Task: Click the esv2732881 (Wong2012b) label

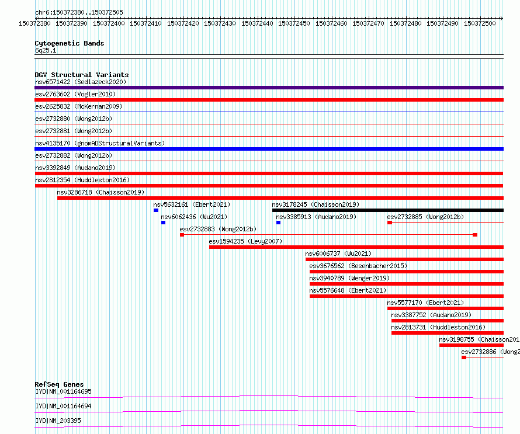Action: (74, 131)
